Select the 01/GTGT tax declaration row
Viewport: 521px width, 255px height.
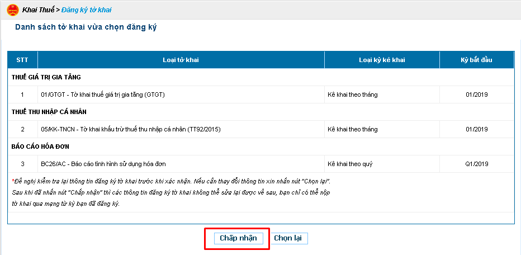261,95
